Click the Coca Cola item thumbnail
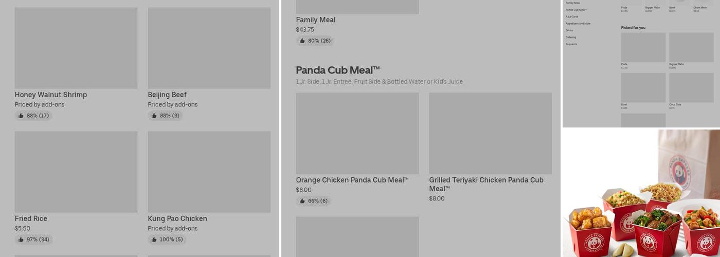 point(691,87)
